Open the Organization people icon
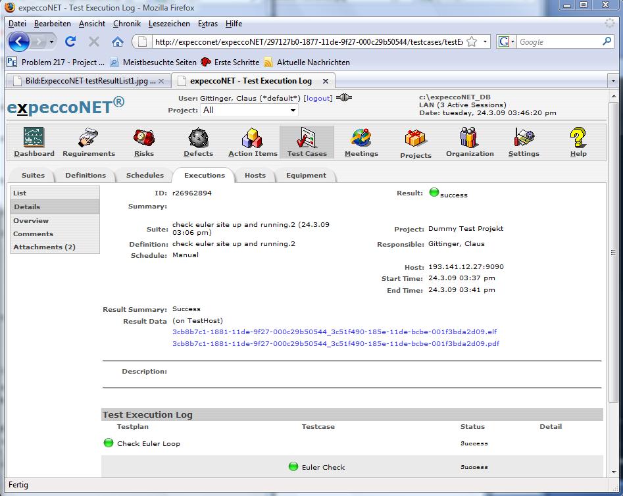The height and width of the screenshot is (496, 623). 470,137
